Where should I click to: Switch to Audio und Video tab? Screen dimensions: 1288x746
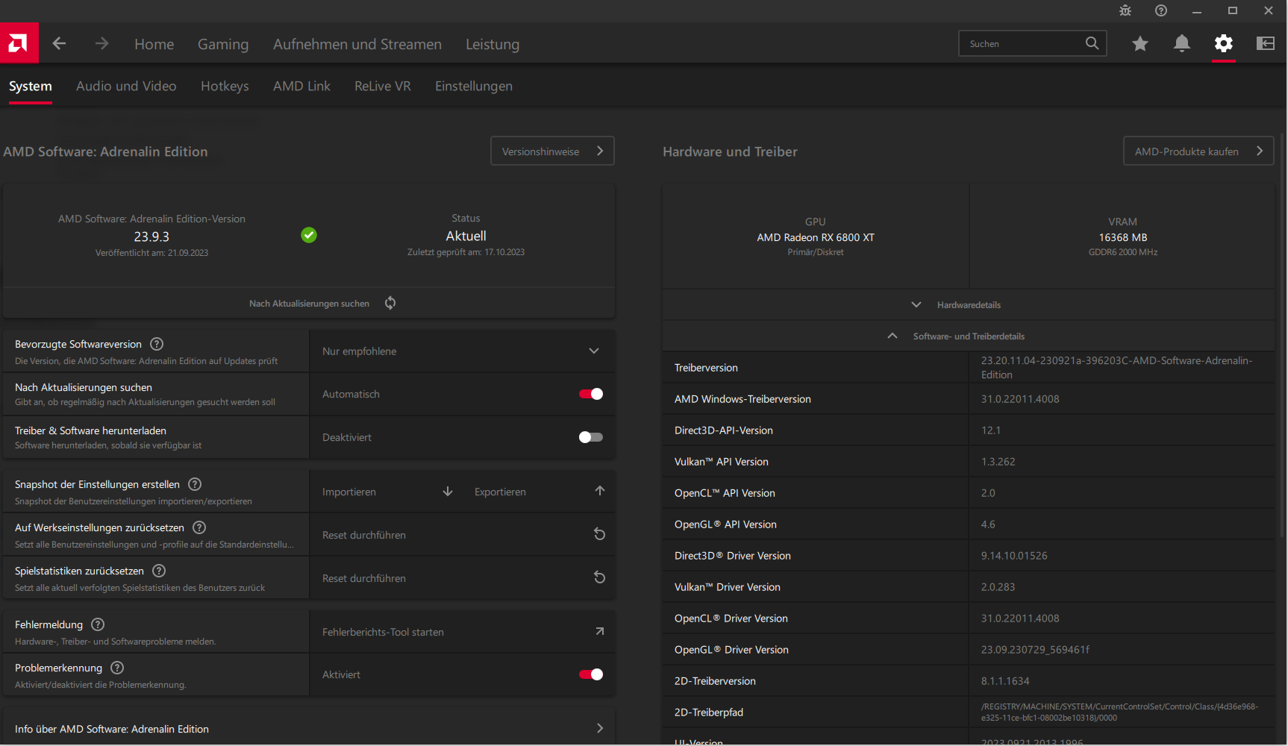point(126,86)
